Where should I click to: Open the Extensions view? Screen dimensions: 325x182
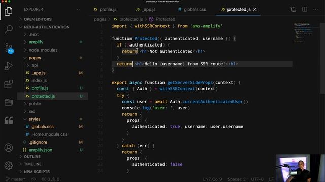(8, 84)
